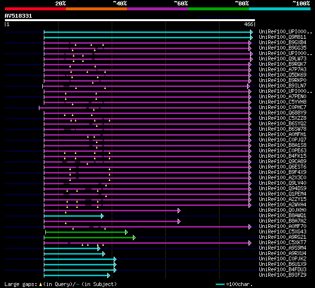
Task: Select the UniRef100_Q94DS9 label
Action: tap(283, 189)
